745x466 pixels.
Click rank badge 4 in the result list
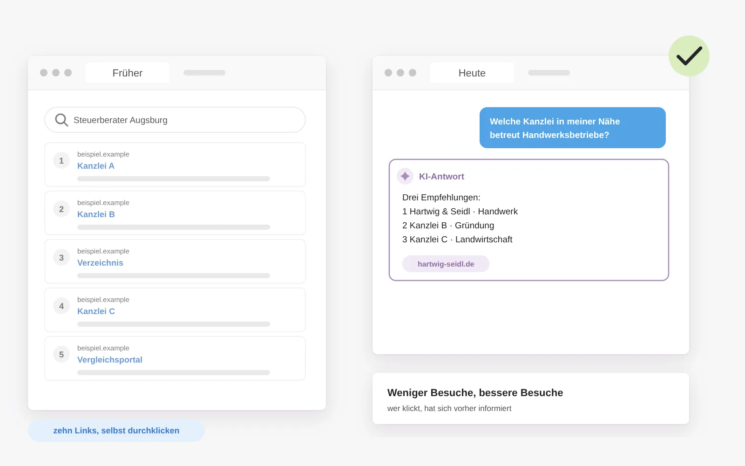tap(61, 306)
